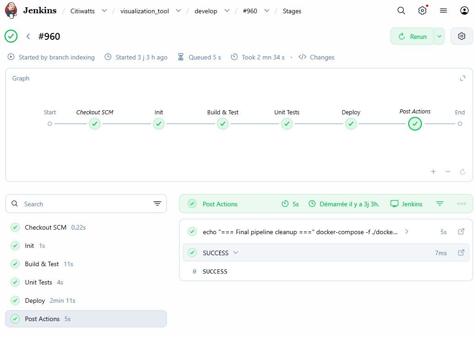Click Queued 5 s text

click(205, 57)
